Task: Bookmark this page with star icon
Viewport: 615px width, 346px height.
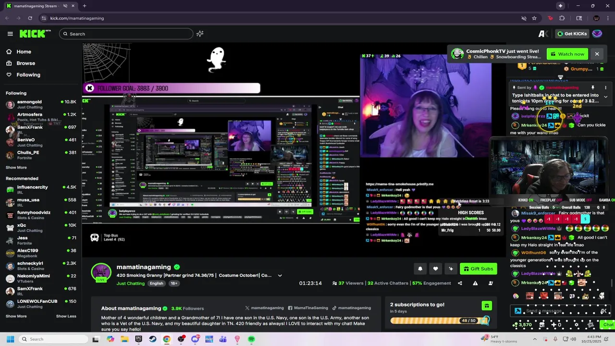Action: (x=534, y=18)
